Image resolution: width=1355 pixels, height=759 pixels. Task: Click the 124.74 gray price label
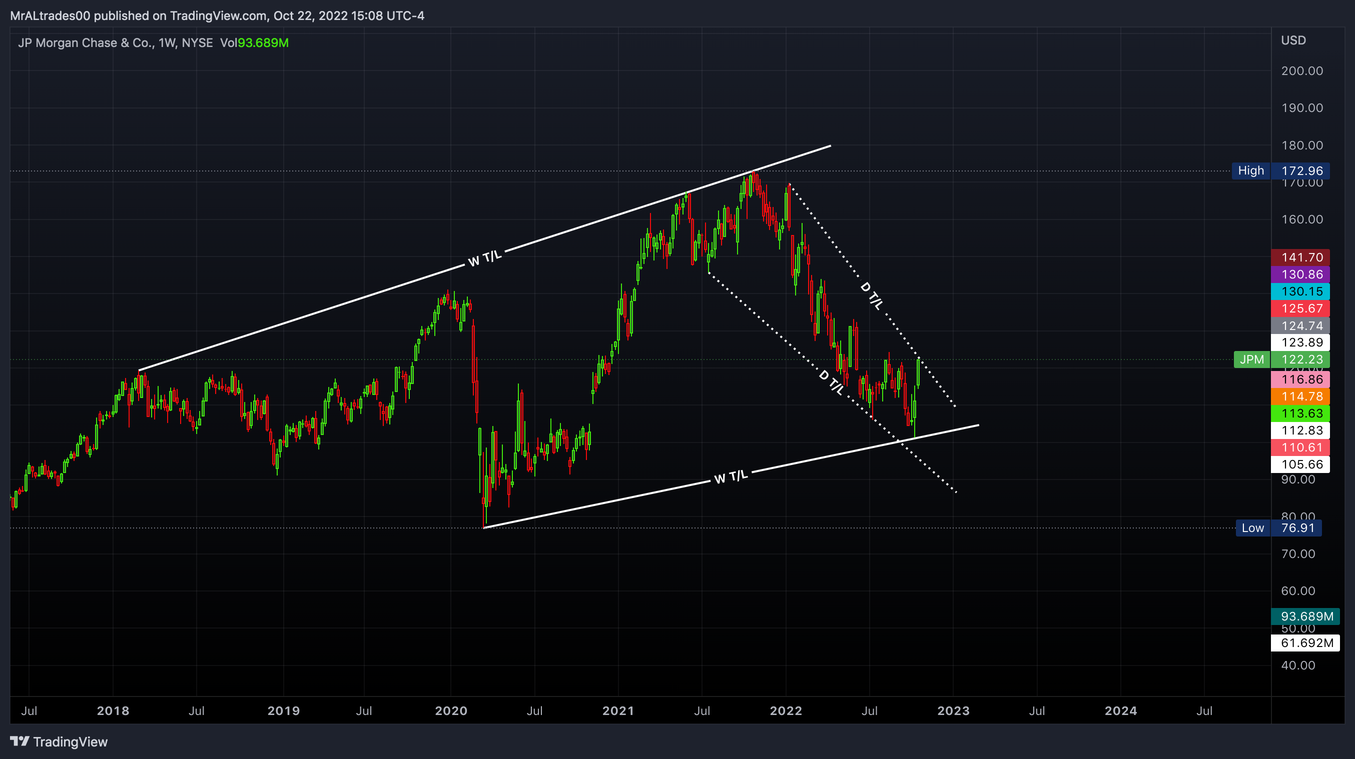click(1300, 326)
